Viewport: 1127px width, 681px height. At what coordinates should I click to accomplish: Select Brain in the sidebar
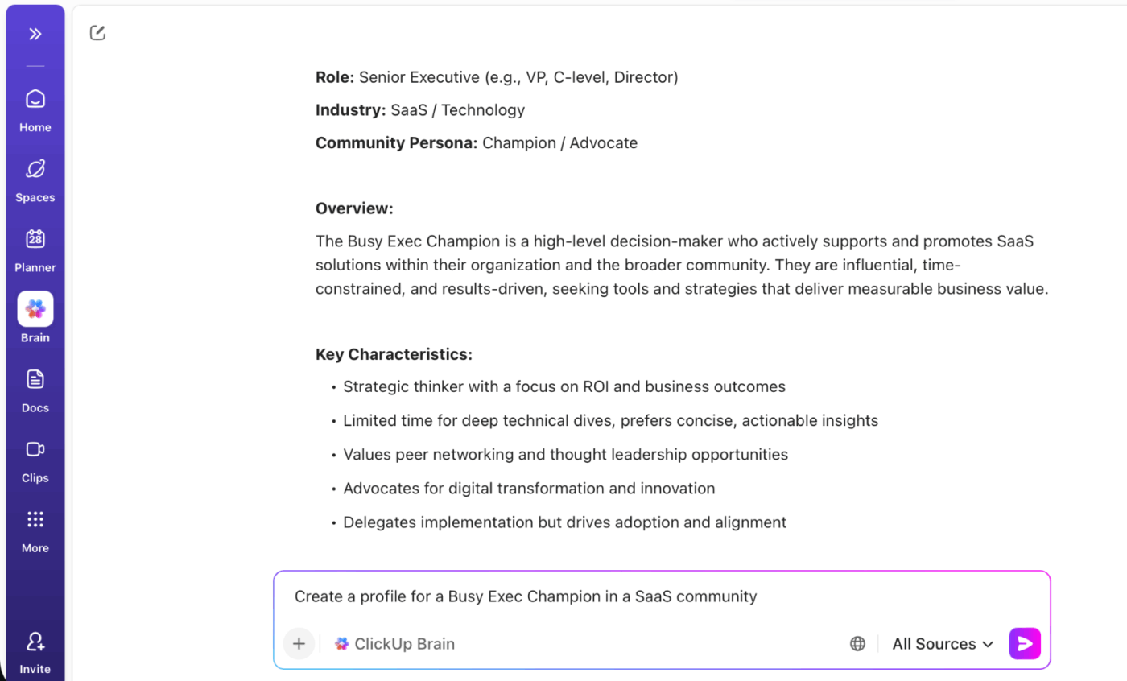(x=35, y=319)
